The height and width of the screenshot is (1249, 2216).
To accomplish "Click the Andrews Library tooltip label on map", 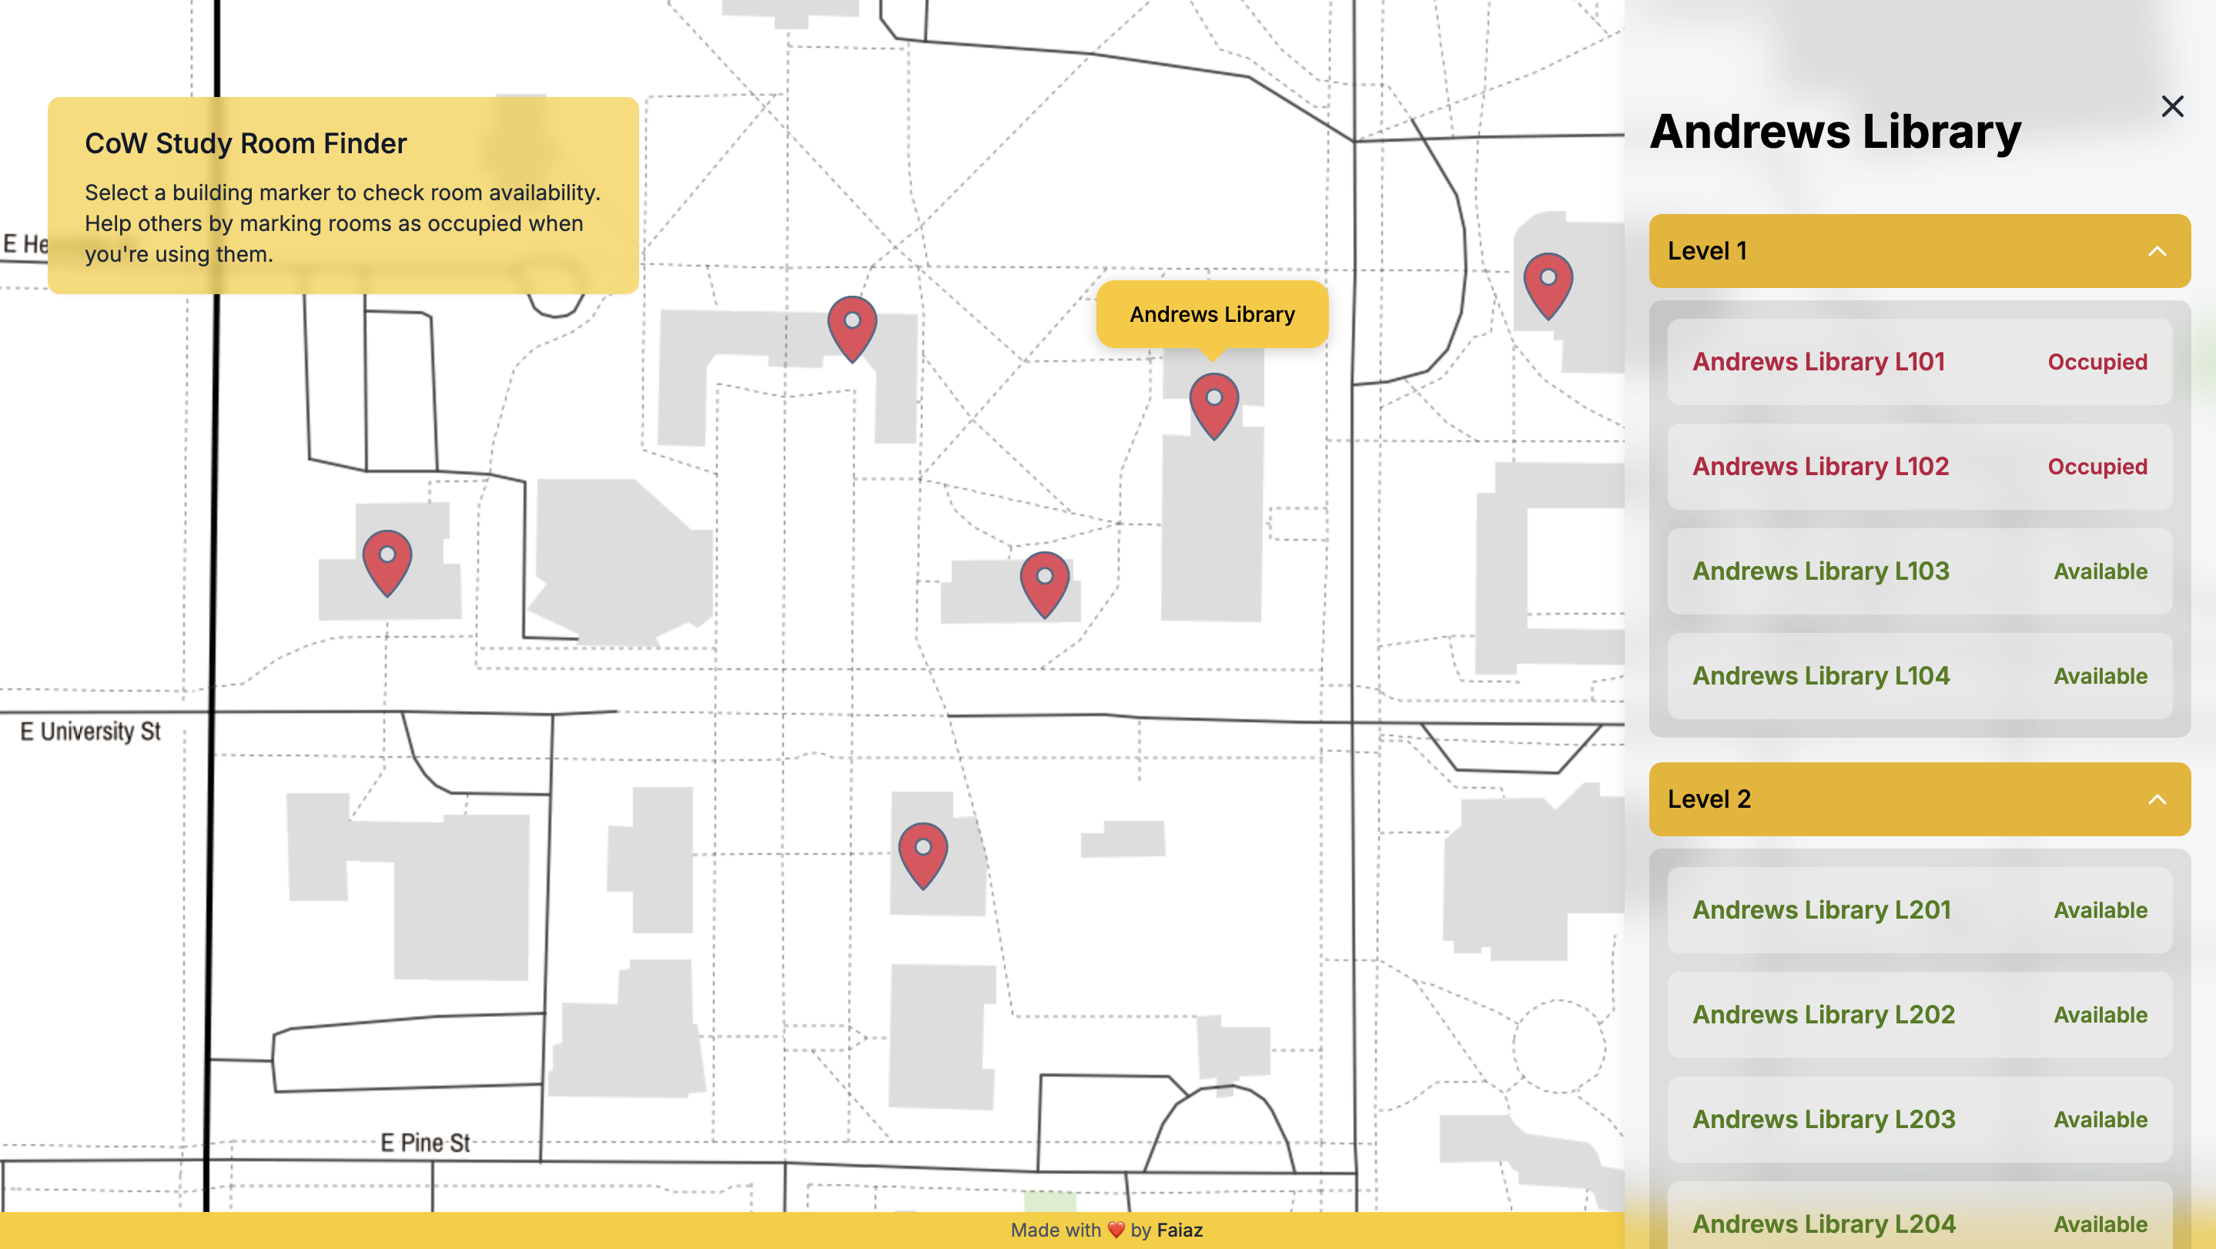I will pos(1211,314).
